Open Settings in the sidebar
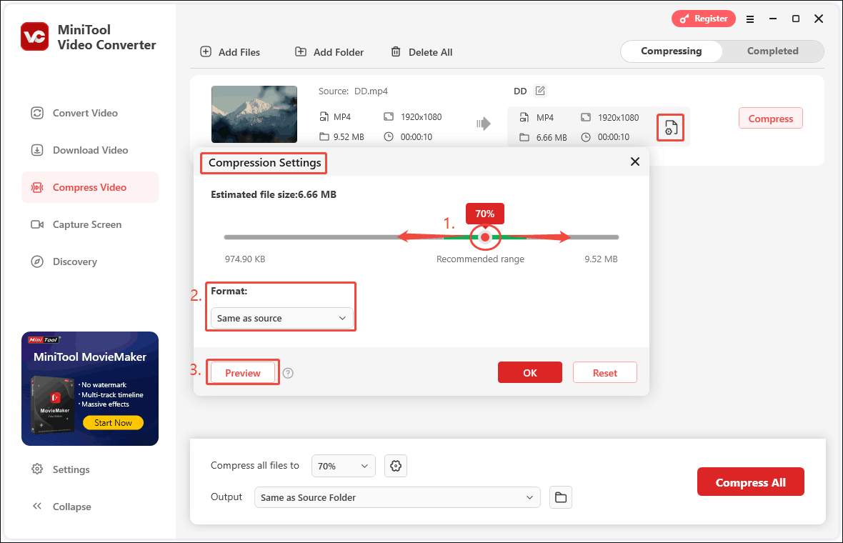843x543 pixels. coord(61,469)
